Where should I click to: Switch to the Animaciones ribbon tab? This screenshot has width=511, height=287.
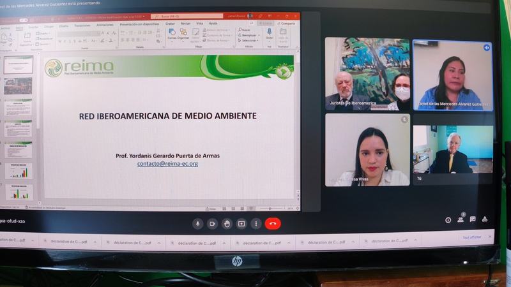coord(105,26)
